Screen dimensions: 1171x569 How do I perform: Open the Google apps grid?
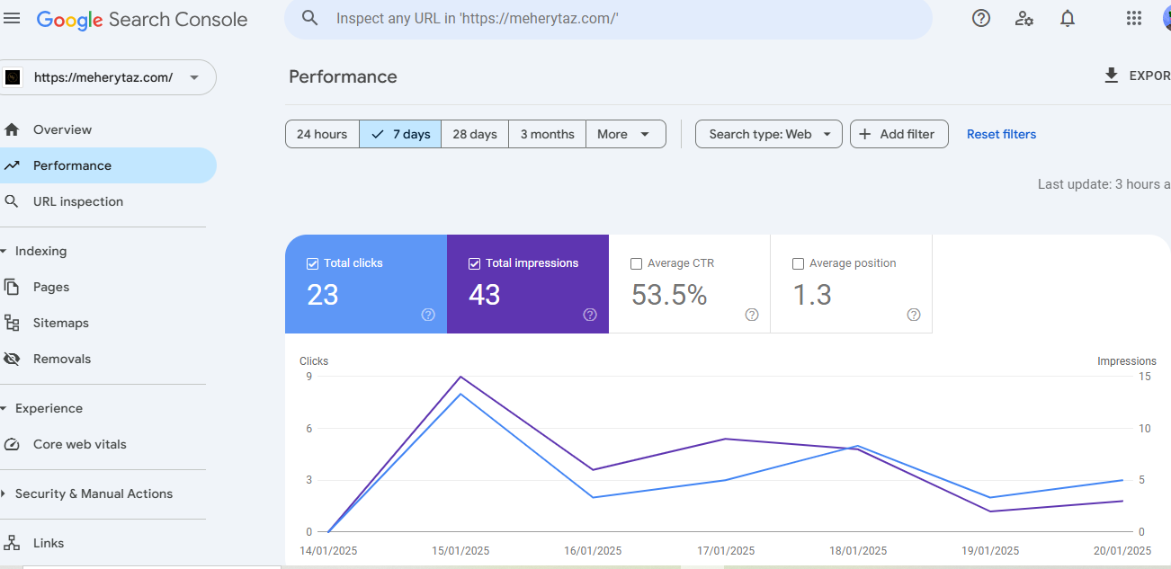pyautogui.click(x=1134, y=18)
